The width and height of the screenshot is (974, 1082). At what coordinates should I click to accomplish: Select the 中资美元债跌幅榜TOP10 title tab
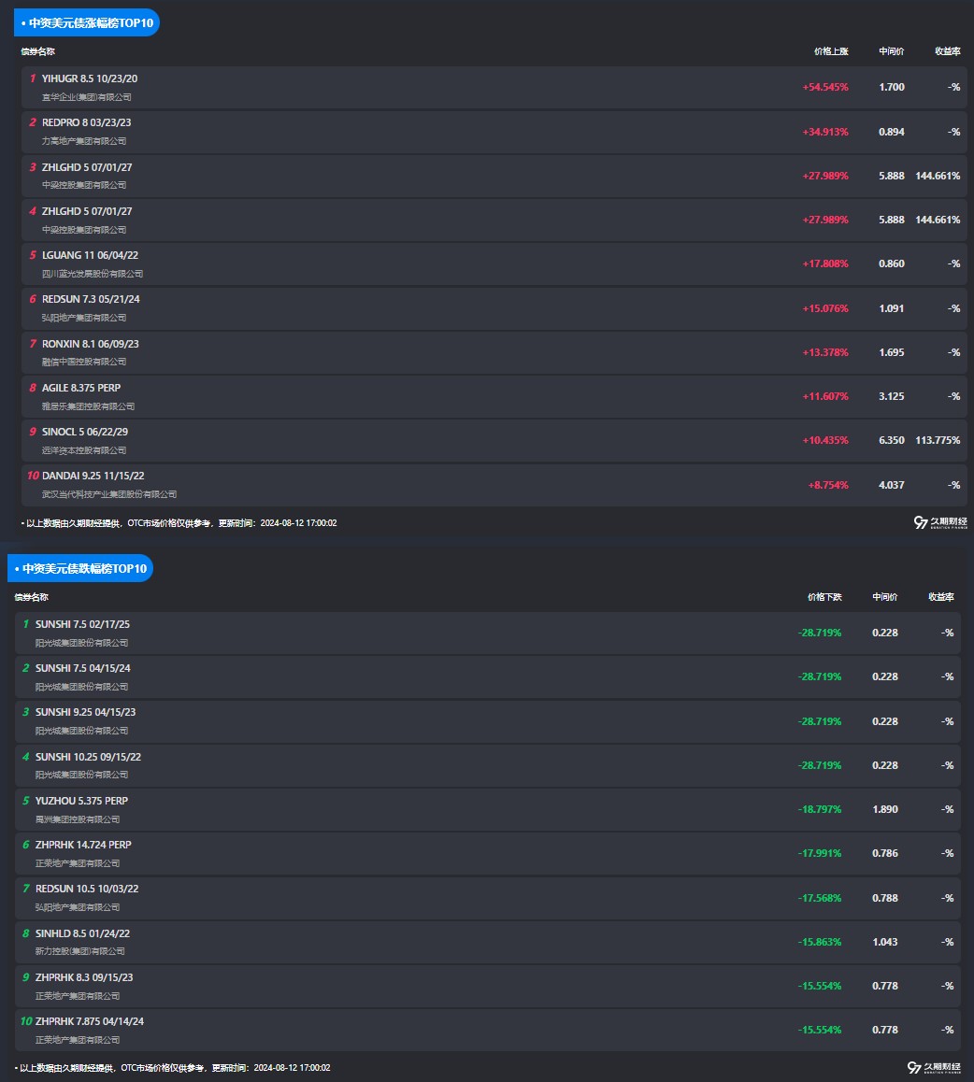point(80,568)
